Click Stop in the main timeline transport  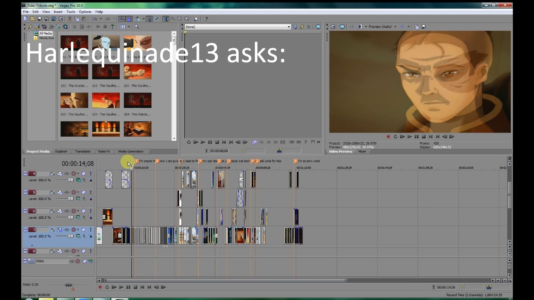135,287
